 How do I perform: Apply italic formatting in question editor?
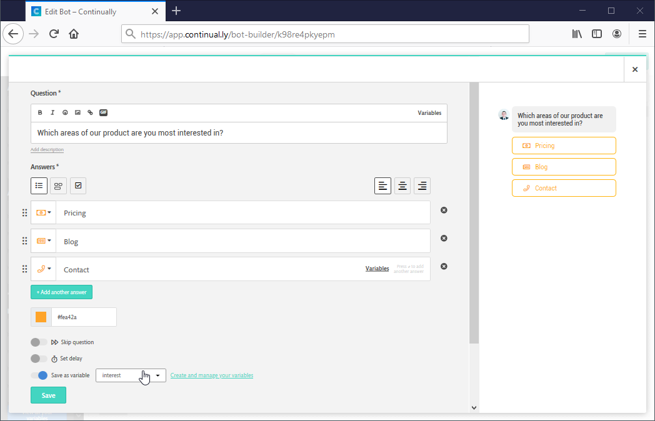[52, 112]
